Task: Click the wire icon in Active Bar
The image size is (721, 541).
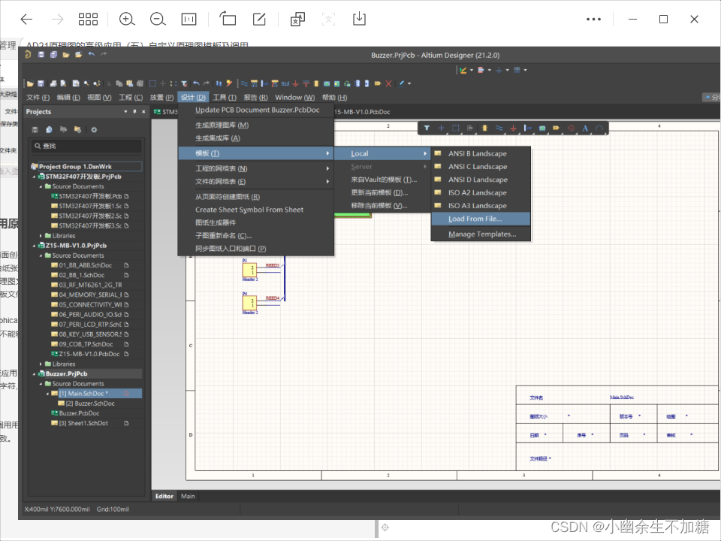Action: 499,128
